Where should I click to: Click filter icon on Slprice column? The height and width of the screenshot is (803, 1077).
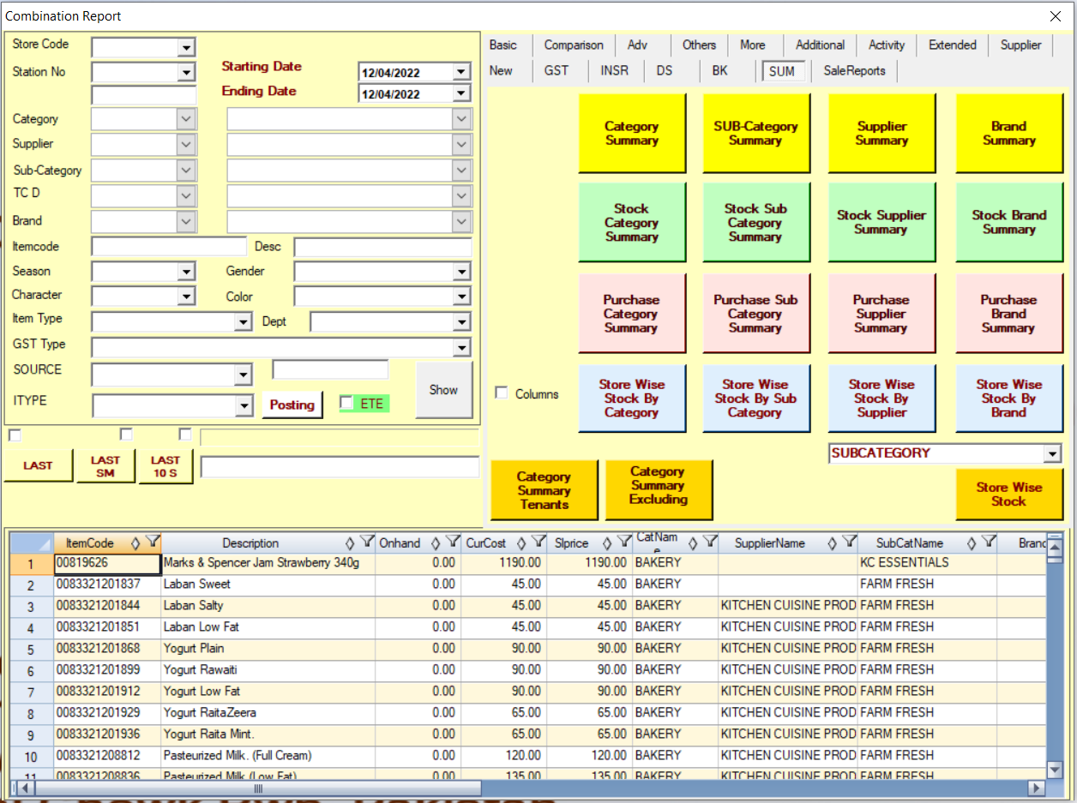(x=623, y=542)
